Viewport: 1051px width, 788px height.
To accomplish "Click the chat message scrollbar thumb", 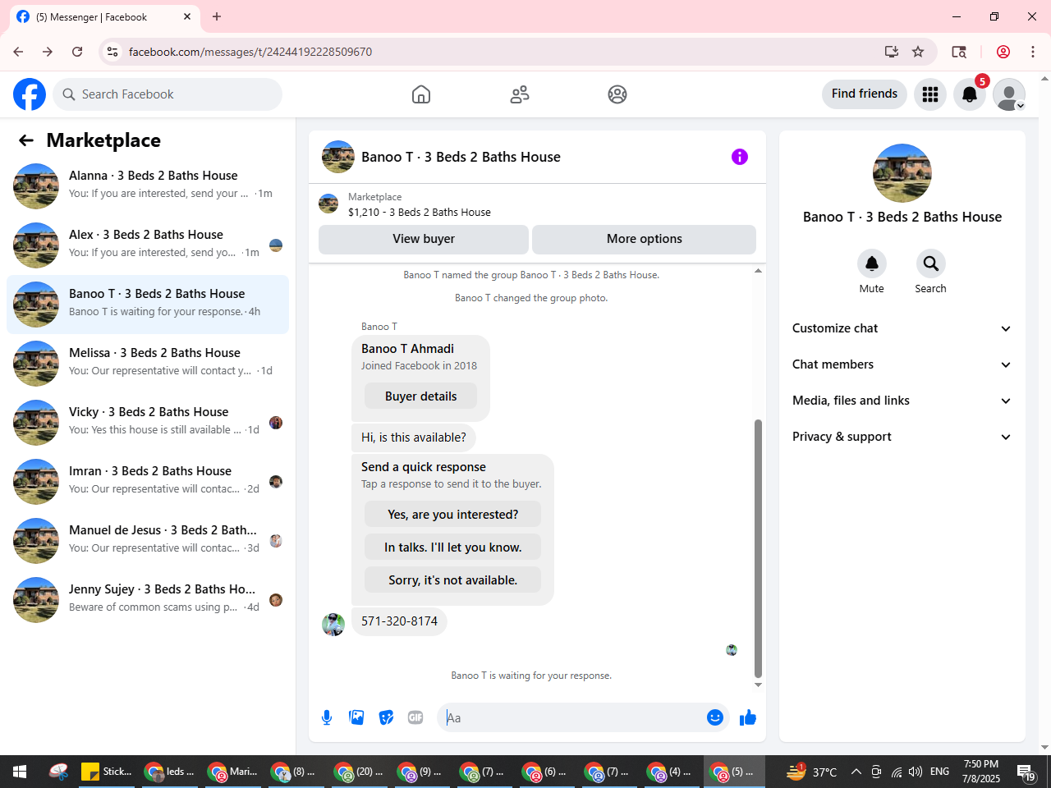I will click(758, 548).
